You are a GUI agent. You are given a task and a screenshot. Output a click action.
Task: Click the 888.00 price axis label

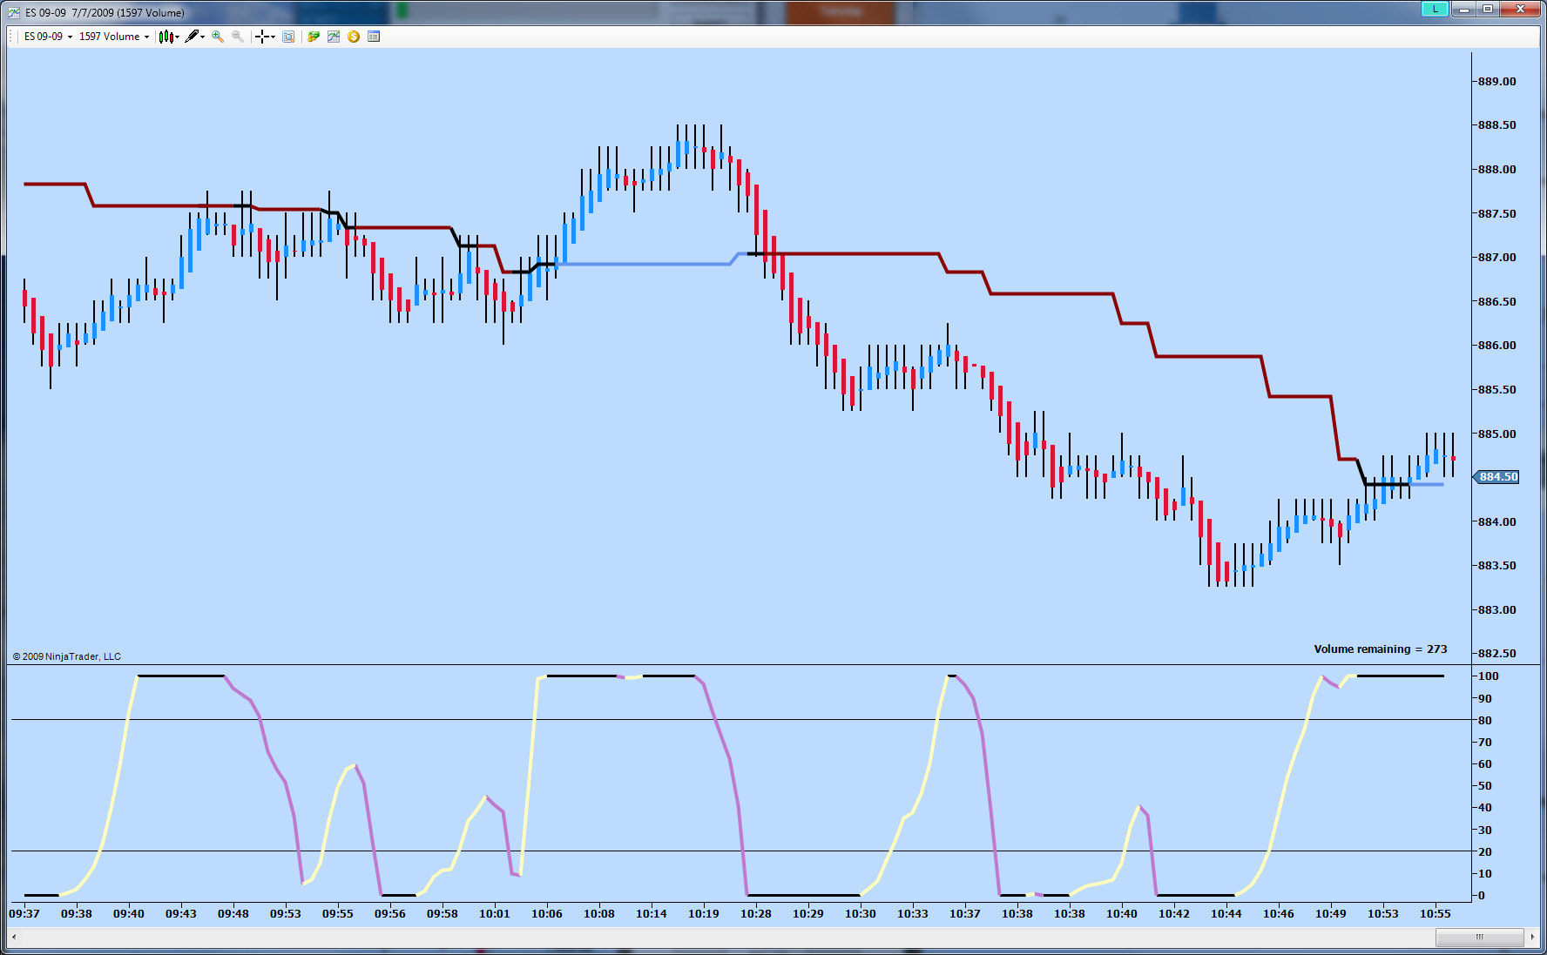1496,170
